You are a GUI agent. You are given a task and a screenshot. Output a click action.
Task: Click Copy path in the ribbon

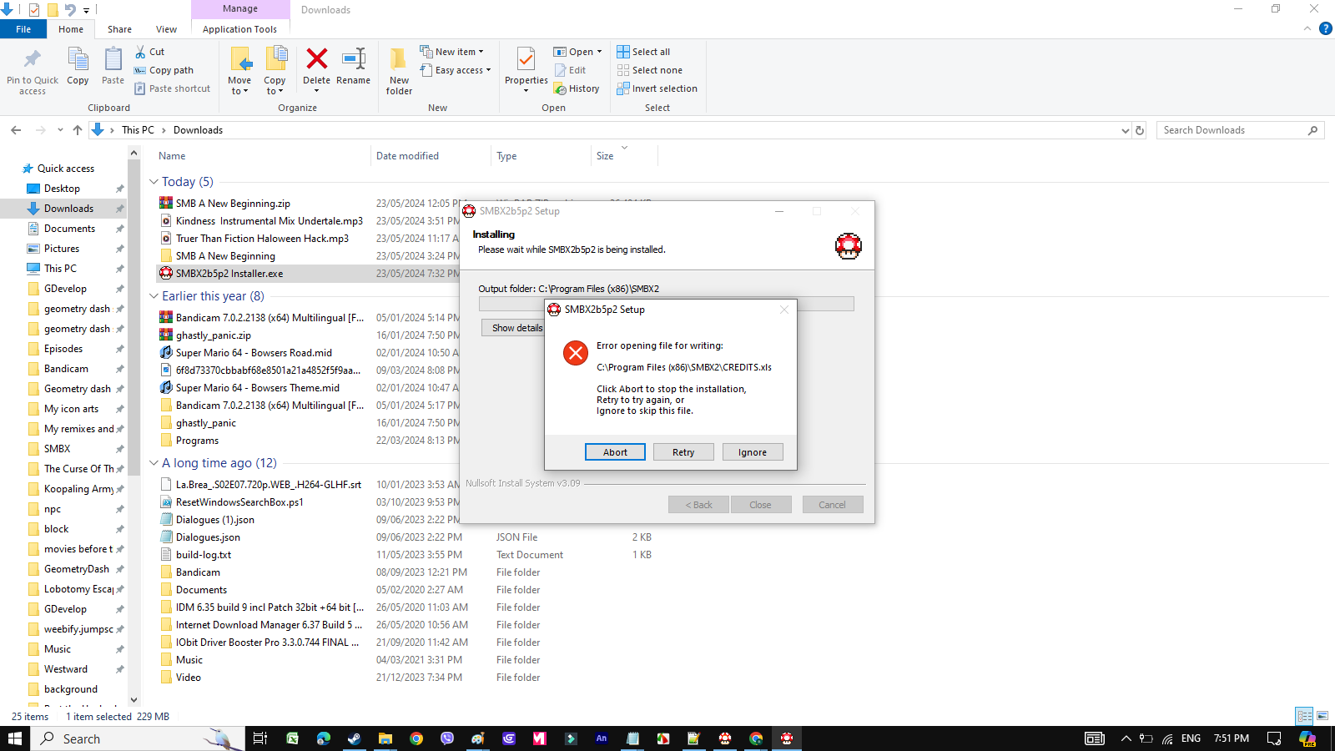(x=164, y=70)
